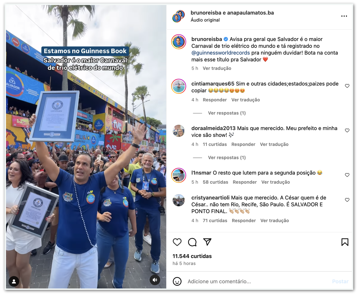
Task: Open brunoreisba's profile avatar in caption
Action: point(179,42)
